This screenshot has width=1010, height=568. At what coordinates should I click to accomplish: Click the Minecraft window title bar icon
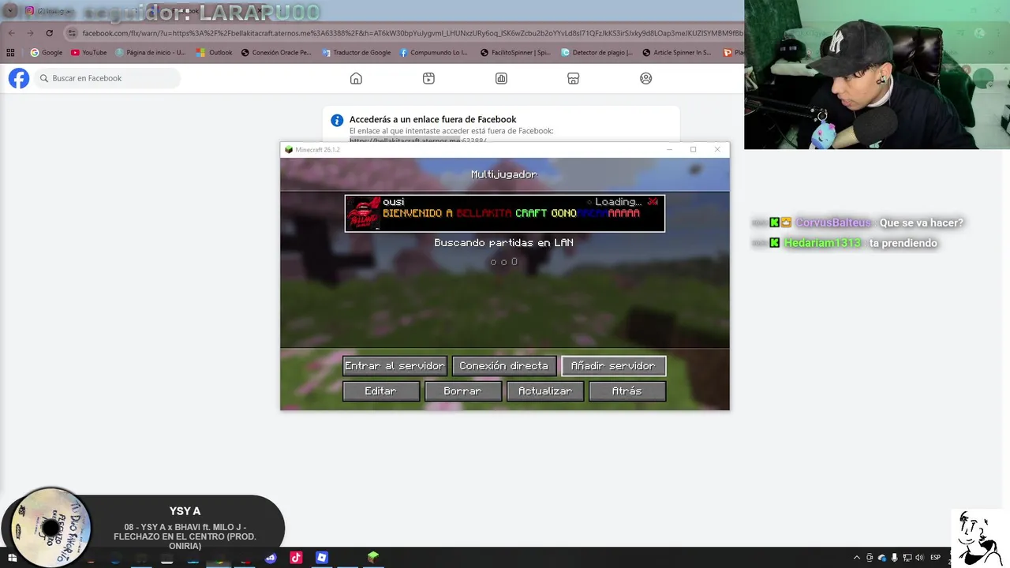[x=289, y=150]
